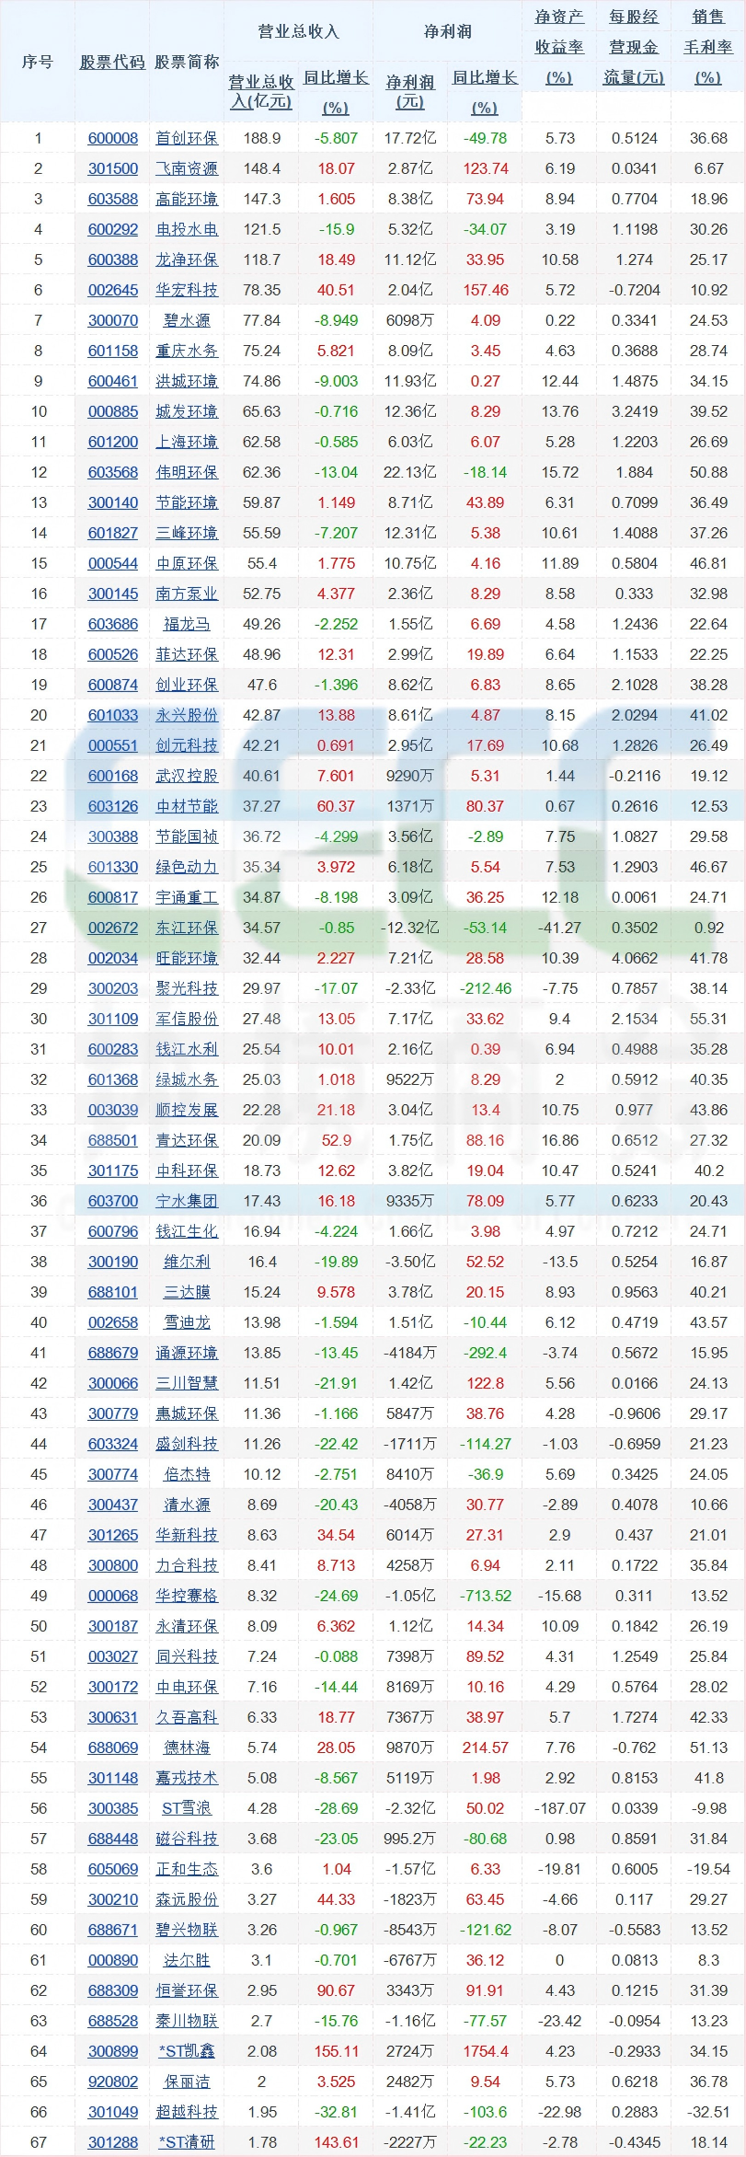
Task: Open the *ST清研 stock link
Action: [x=187, y=2142]
